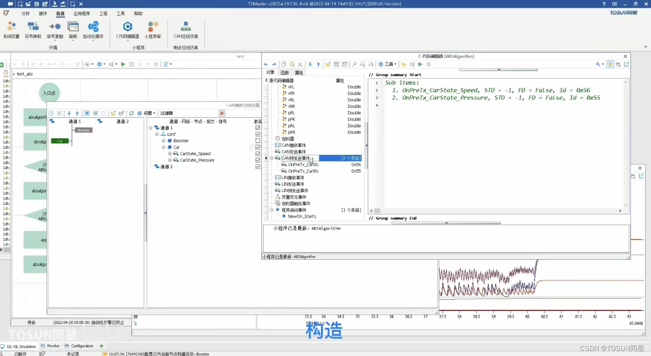The width and height of the screenshot is (651, 356).
Task: Toggle the Car node checkbox
Action: [257, 147]
